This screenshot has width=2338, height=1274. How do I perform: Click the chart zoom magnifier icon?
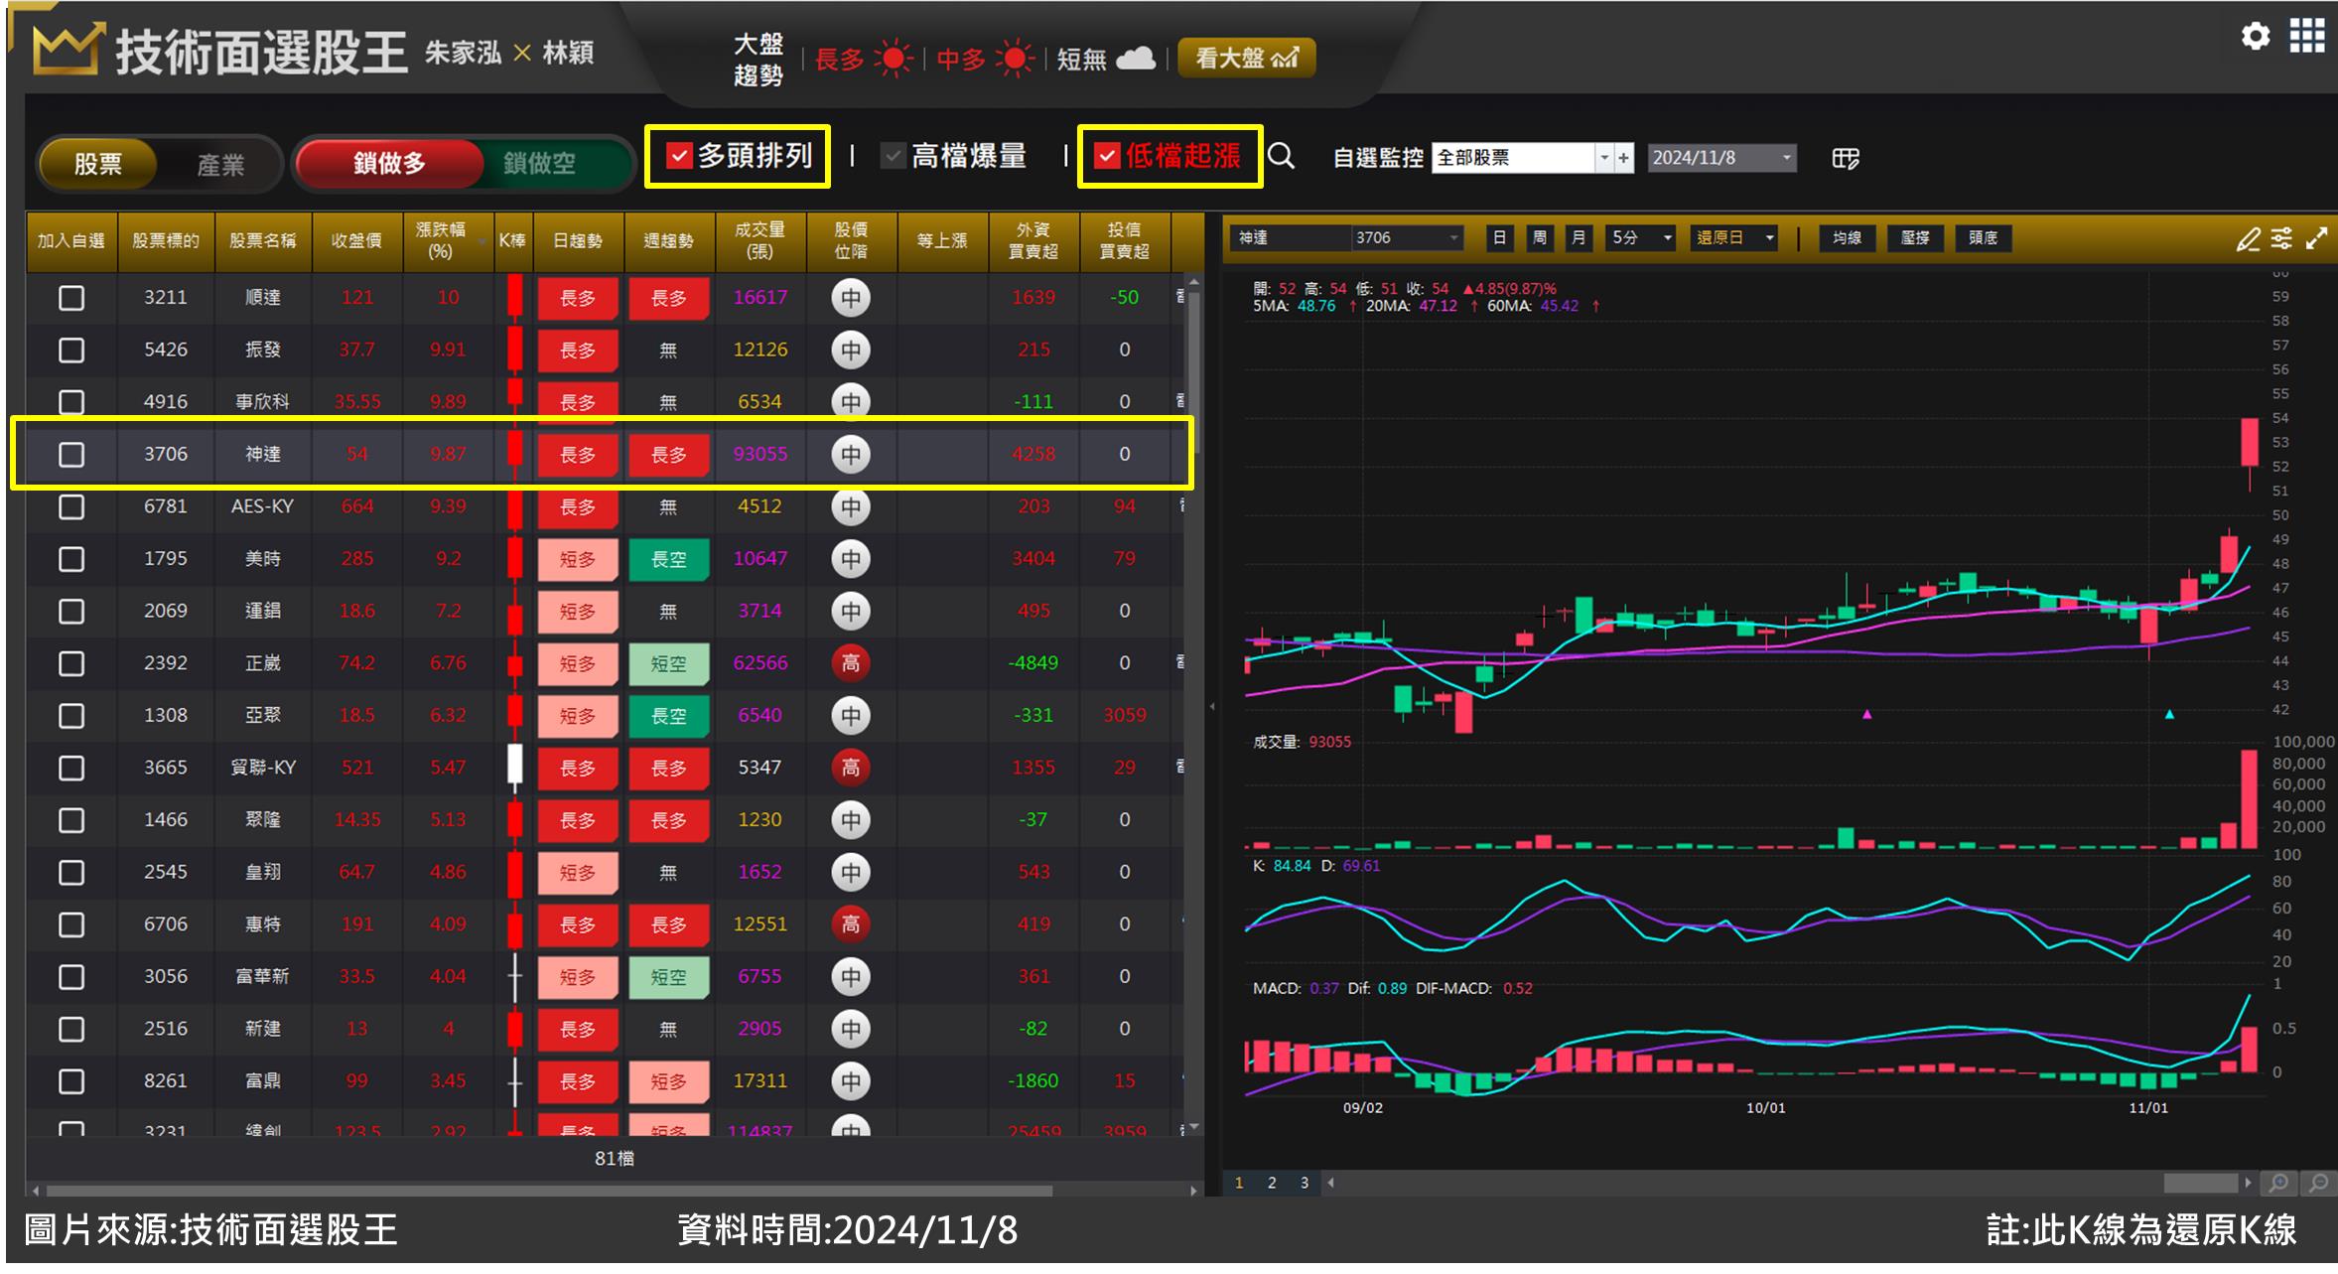[x=2279, y=1183]
